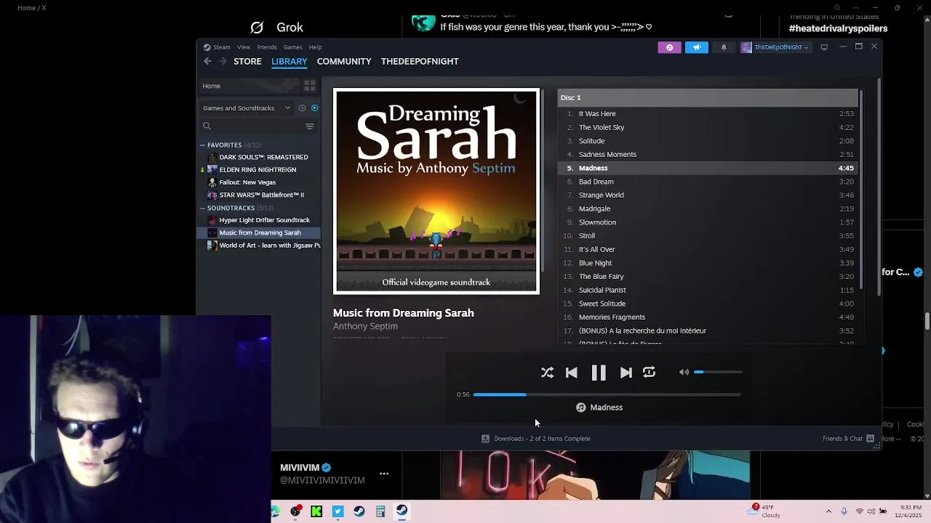Open the Games menu
The height and width of the screenshot is (523, 931).
(x=292, y=47)
